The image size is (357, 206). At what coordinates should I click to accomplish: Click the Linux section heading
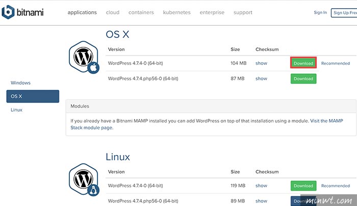[118, 157]
